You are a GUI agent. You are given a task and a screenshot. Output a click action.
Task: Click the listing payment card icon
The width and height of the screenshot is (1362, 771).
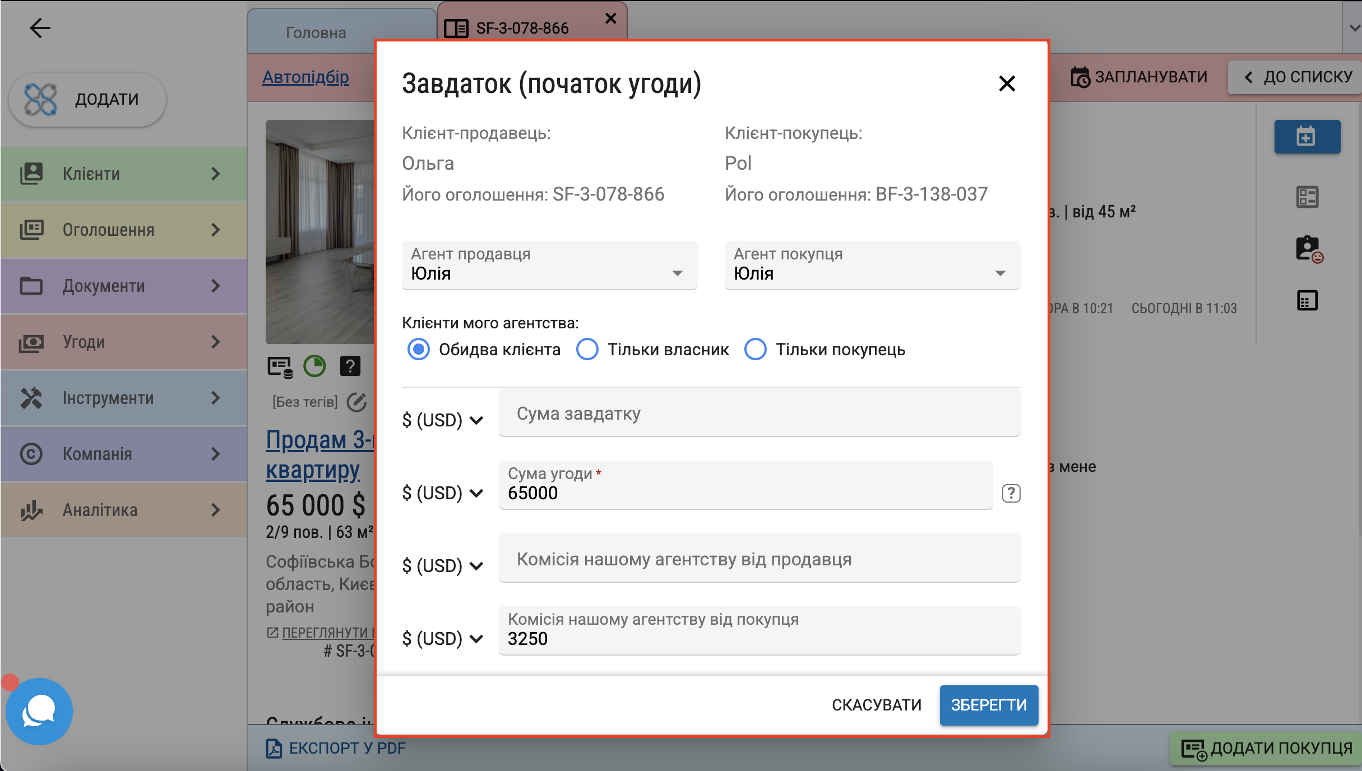280,367
